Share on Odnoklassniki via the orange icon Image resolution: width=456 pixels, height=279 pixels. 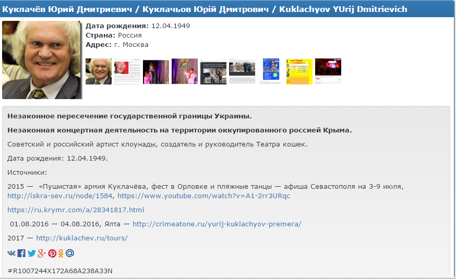point(61,253)
